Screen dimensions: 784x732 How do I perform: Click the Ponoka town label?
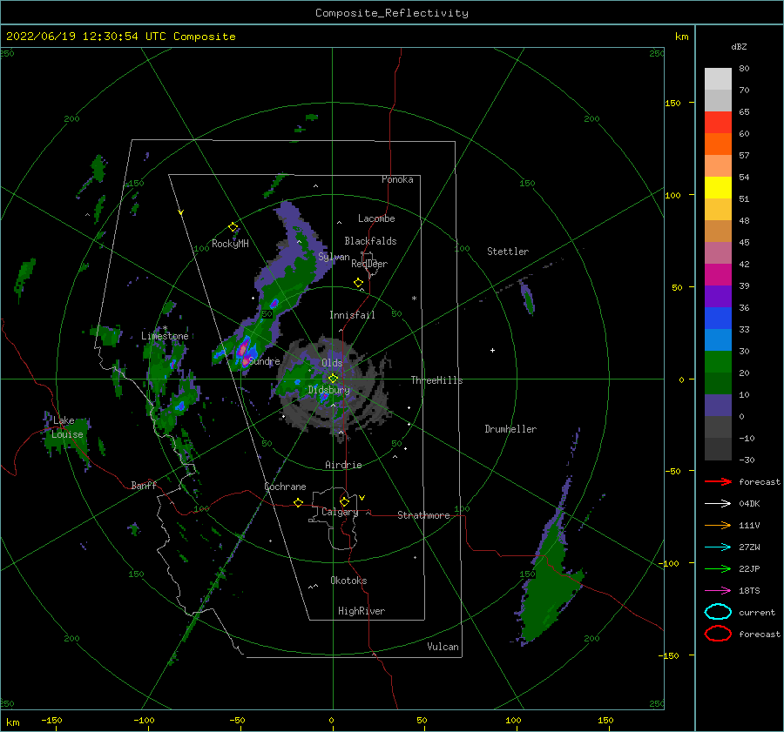pyautogui.click(x=397, y=179)
